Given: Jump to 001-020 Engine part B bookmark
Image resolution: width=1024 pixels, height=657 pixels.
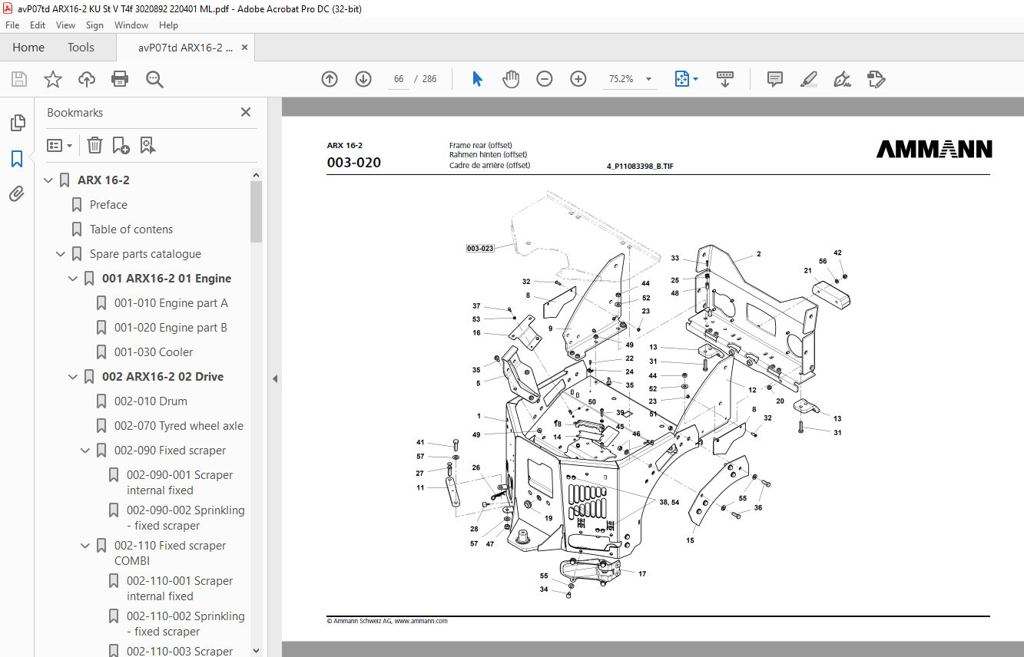Looking at the screenshot, I should [x=171, y=328].
